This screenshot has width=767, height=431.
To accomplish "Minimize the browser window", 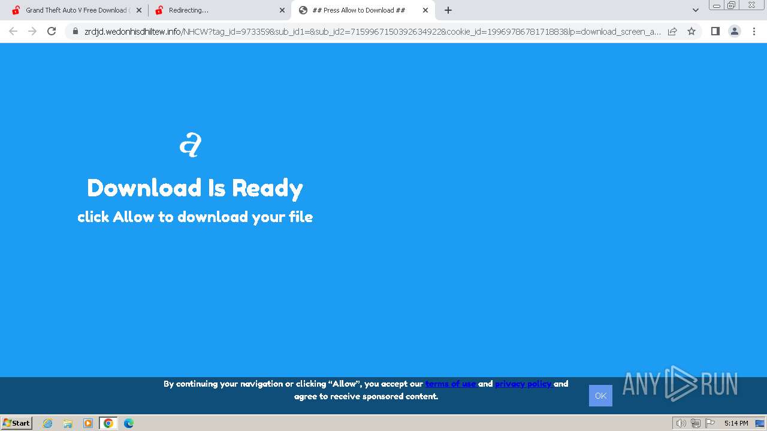I will point(716,5).
